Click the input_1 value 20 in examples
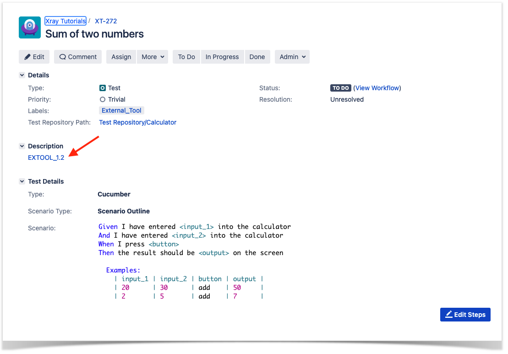 pos(126,288)
